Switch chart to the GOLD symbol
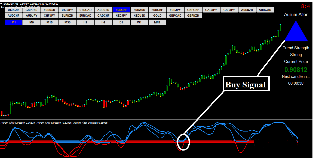The image size is (313, 159). coord(157,16)
